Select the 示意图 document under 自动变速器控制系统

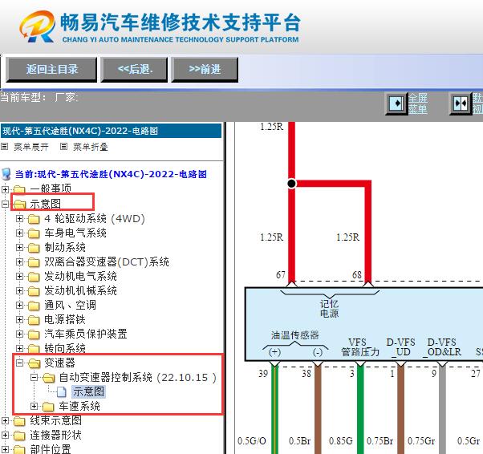point(89,391)
